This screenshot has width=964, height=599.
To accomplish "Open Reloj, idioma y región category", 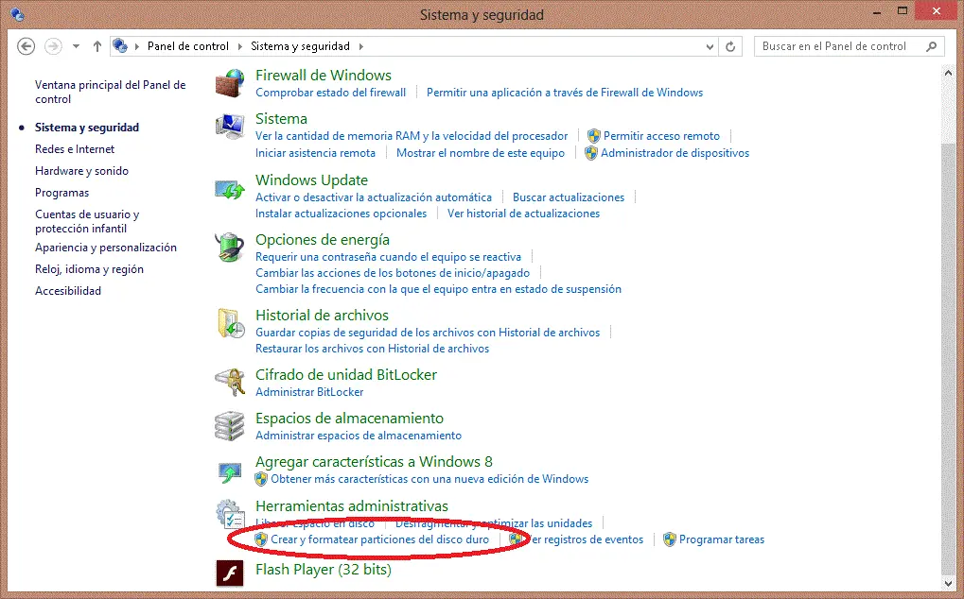I will point(89,269).
